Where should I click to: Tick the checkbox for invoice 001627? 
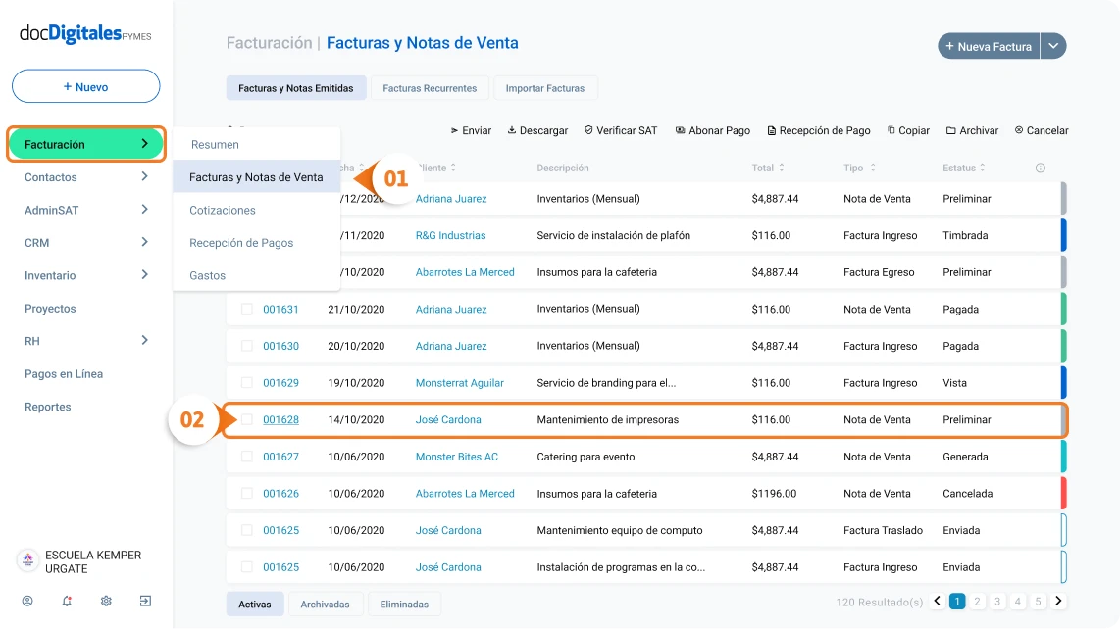pyautogui.click(x=247, y=457)
